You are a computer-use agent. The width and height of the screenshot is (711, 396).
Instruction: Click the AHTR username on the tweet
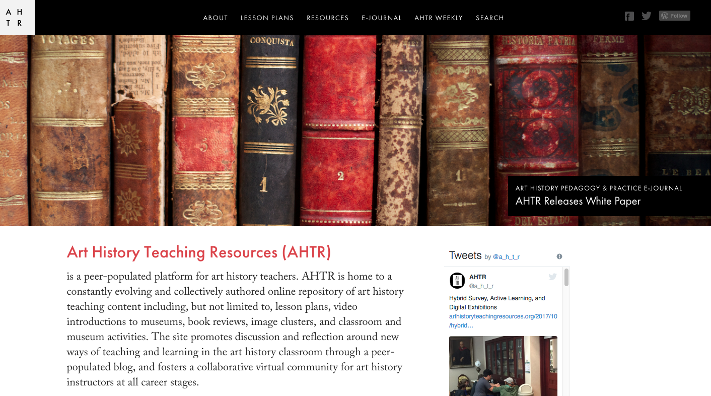point(477,277)
